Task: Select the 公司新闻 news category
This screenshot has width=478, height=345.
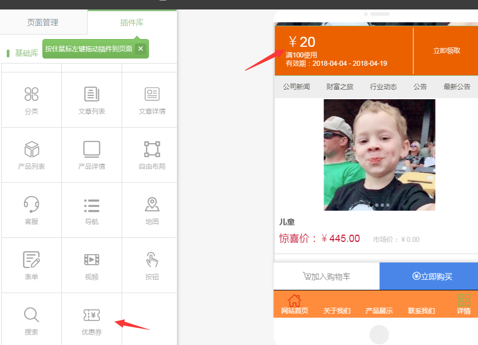Action: pyautogui.click(x=296, y=87)
